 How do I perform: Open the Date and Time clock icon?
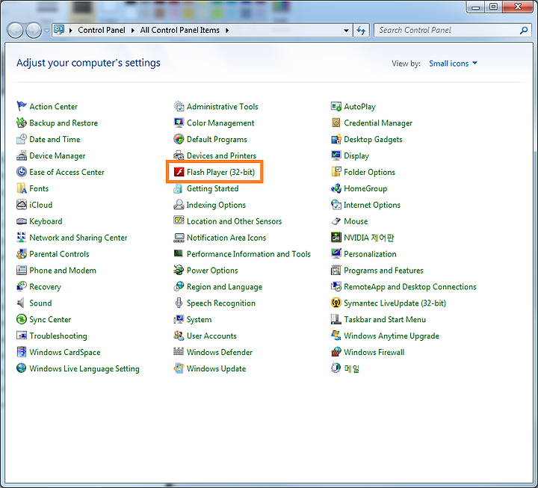click(21, 139)
